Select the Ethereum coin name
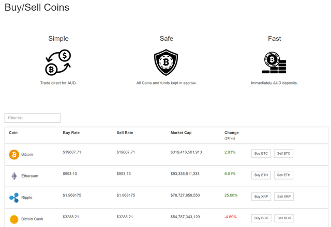 29,176
